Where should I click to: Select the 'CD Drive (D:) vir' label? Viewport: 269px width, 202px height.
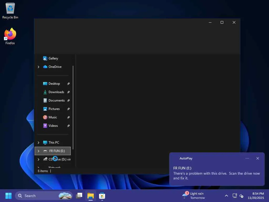point(60,159)
